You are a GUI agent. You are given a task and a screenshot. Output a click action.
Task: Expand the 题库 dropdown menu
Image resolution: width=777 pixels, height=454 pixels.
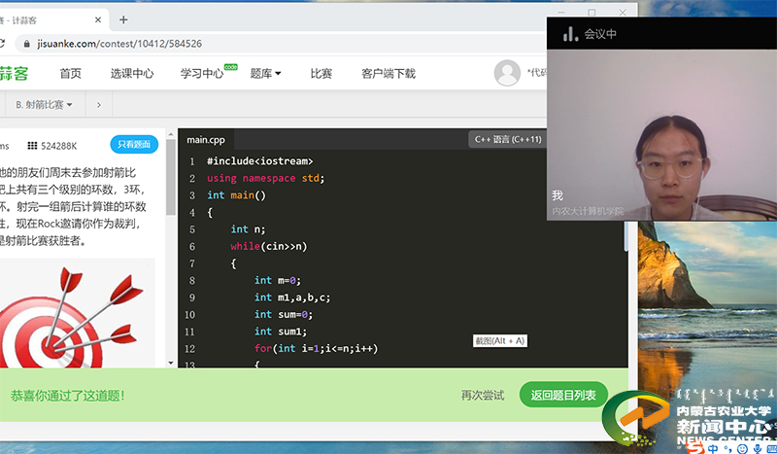(265, 74)
